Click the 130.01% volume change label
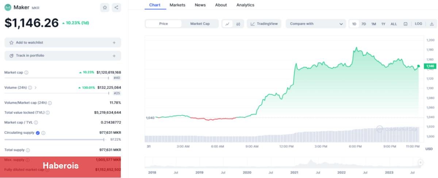 [x=87, y=88]
